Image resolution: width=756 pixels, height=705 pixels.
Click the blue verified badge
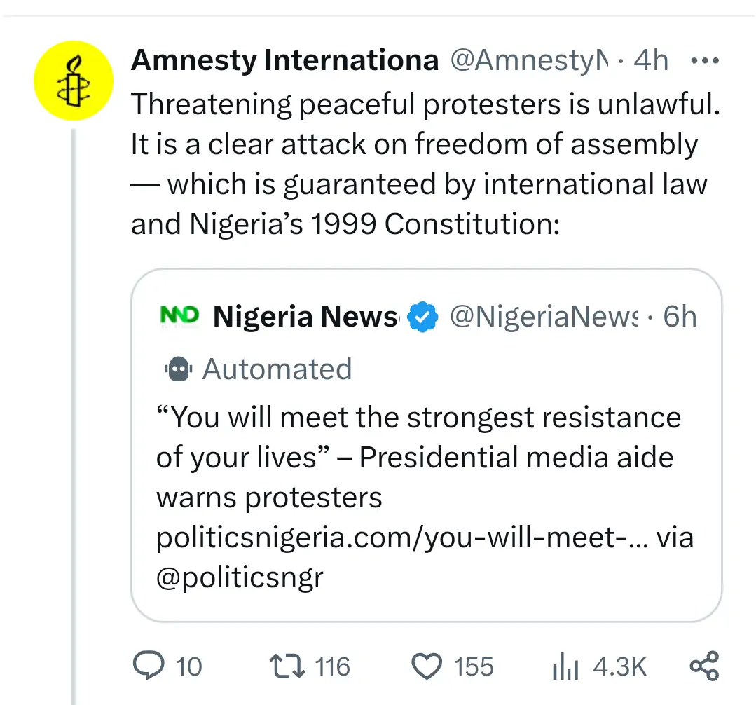tap(423, 317)
